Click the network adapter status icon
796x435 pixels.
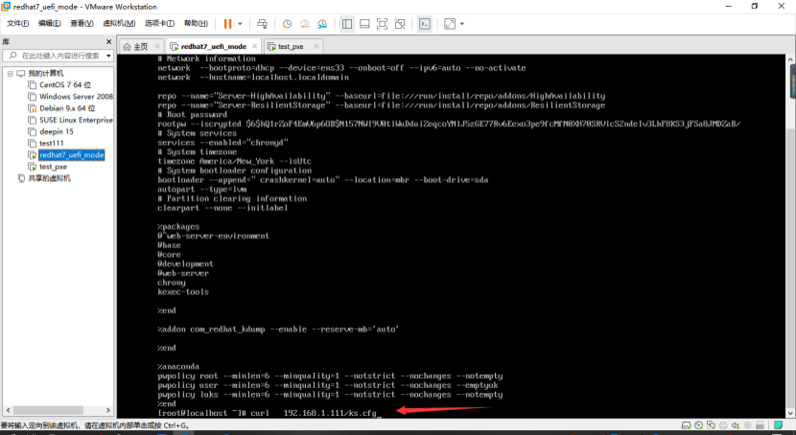711,425
